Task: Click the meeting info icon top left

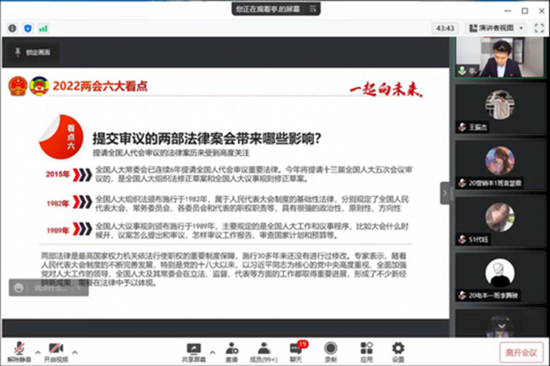Action: point(13,28)
